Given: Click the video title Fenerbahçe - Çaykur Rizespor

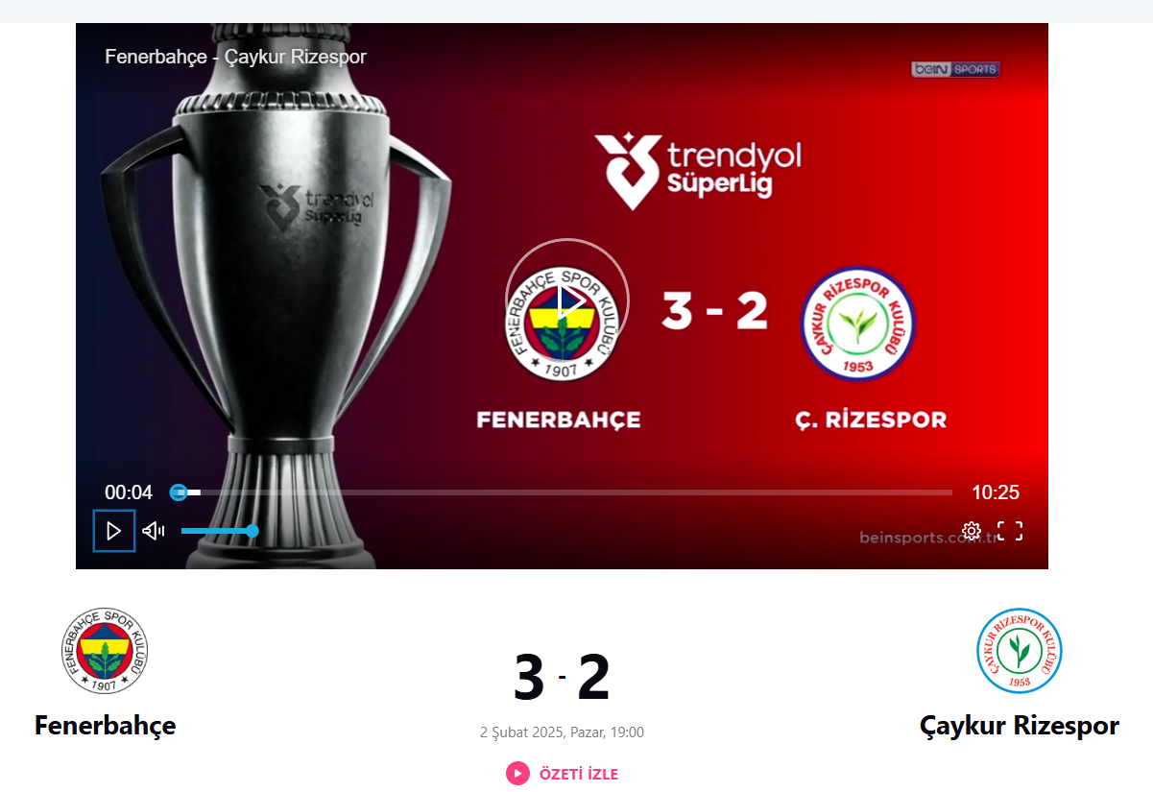Looking at the screenshot, I should click(x=235, y=57).
